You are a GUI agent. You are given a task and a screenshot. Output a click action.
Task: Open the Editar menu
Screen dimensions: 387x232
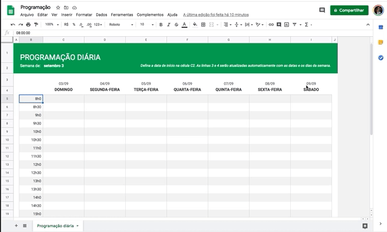tap(42, 14)
